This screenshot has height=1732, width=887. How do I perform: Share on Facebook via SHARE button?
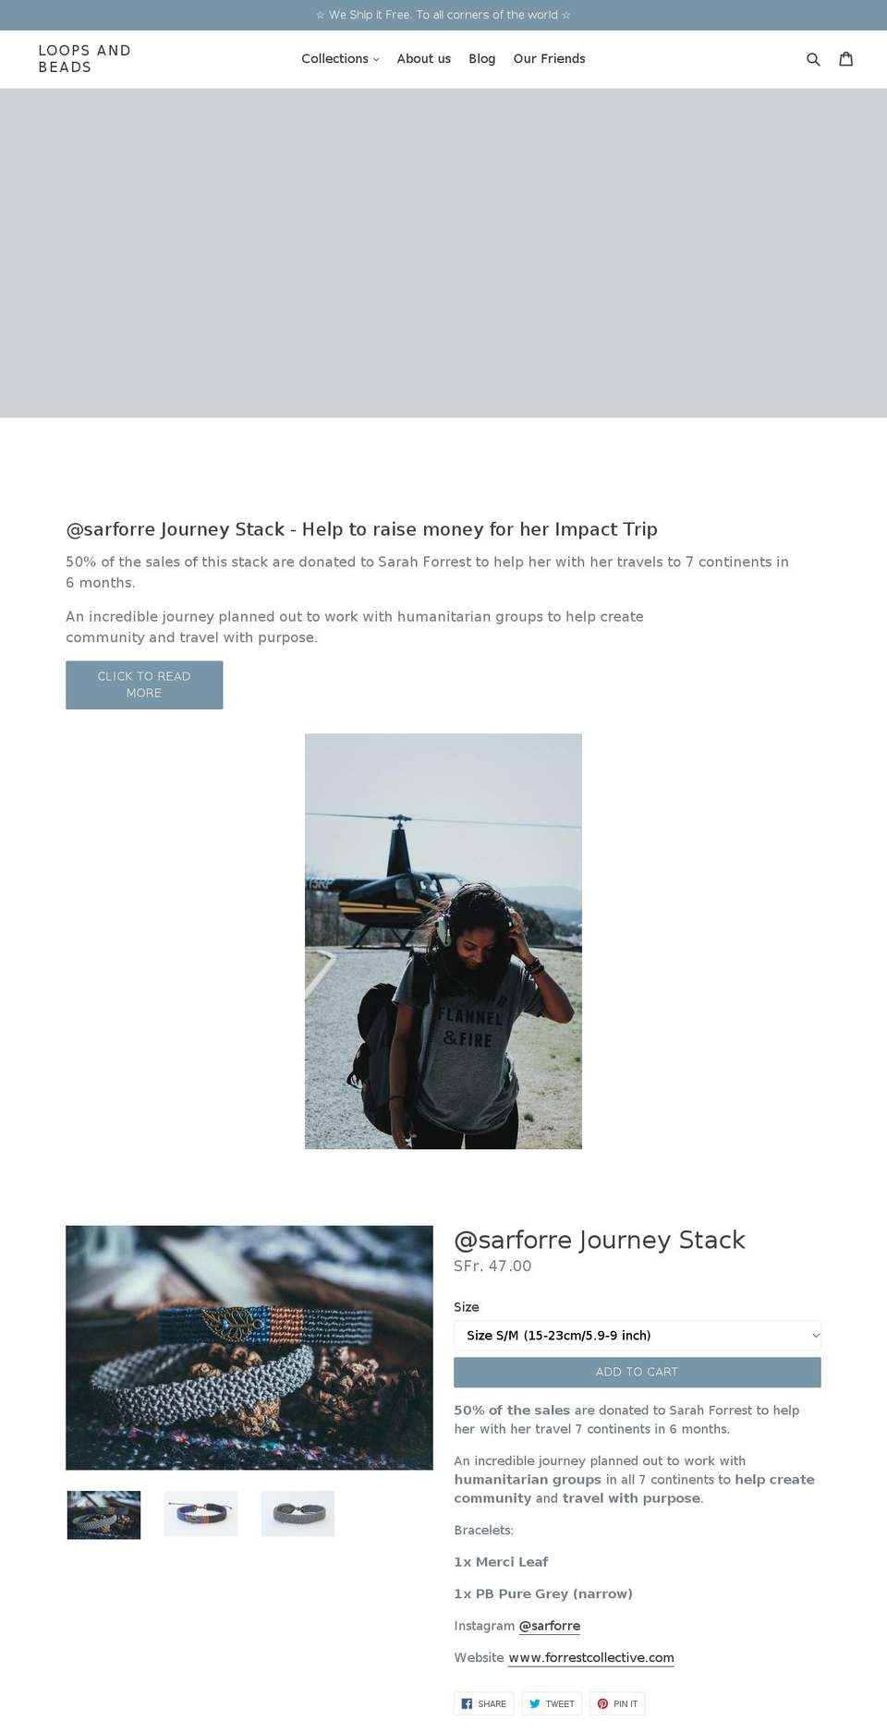(484, 1703)
